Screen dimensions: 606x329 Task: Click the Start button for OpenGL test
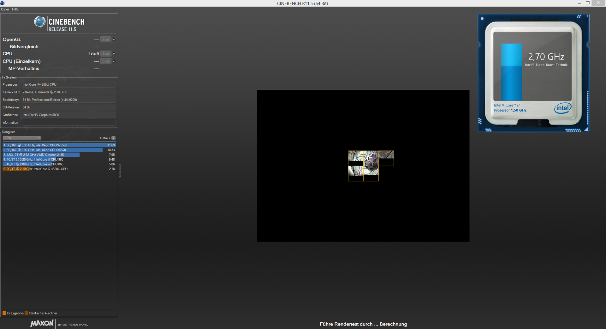click(105, 40)
